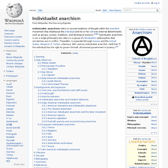Show Origins in Libertarianism box
Screen dimensions: 168x168
[154, 146]
